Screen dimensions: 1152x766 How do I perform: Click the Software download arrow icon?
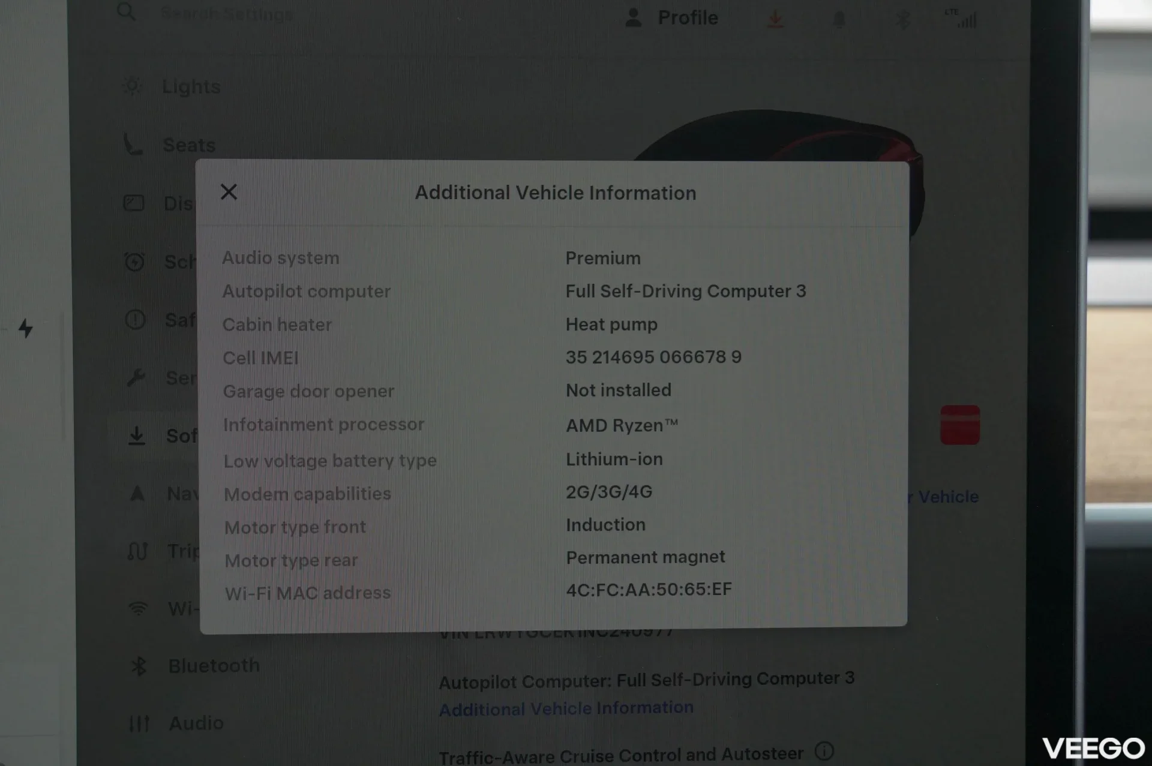(x=137, y=435)
